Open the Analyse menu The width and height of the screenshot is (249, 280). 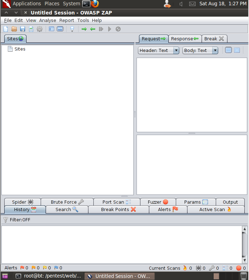pos(47,21)
